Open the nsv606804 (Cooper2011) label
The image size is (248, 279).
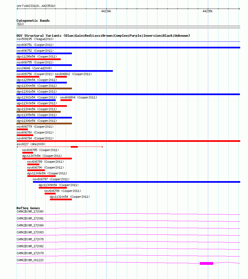tap(79, 98)
